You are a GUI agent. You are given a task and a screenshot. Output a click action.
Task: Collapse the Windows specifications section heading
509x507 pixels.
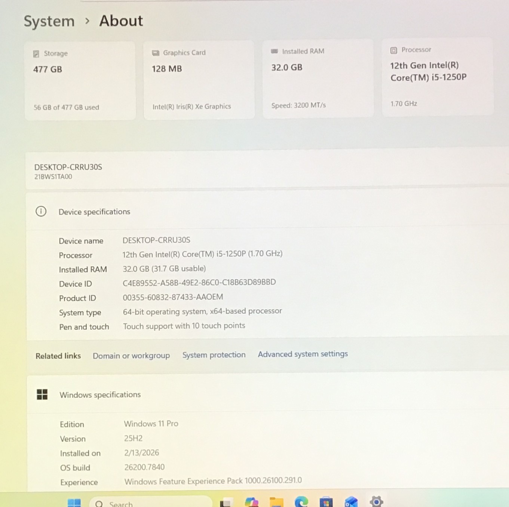click(100, 394)
